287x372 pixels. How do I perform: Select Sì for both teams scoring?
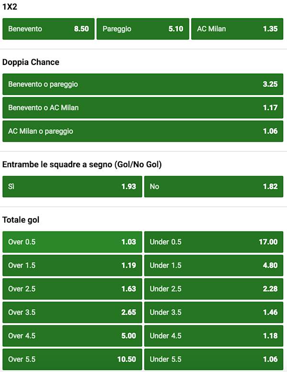[72, 186]
